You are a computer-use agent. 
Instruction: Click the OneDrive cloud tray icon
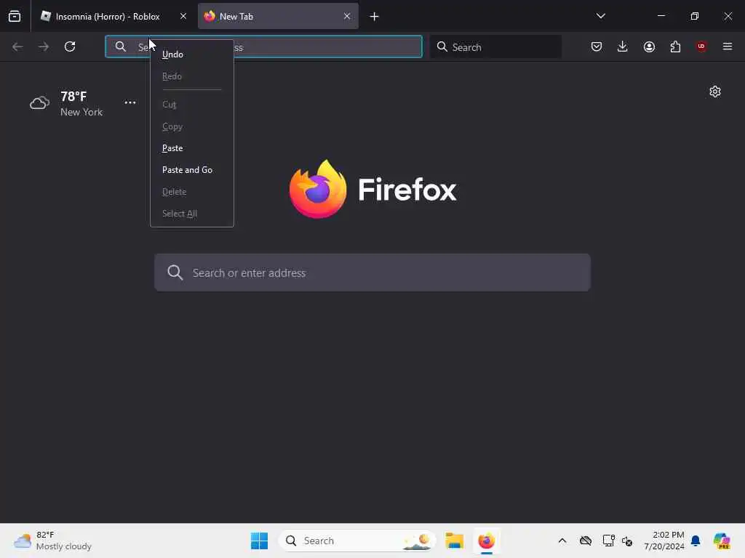click(586, 541)
